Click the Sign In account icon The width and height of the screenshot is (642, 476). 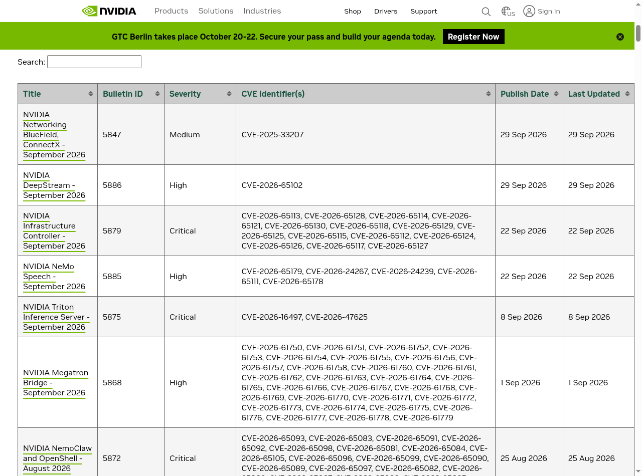[529, 11]
